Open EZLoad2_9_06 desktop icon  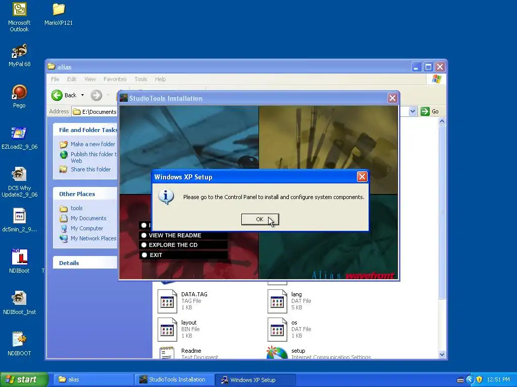pyautogui.click(x=20, y=138)
